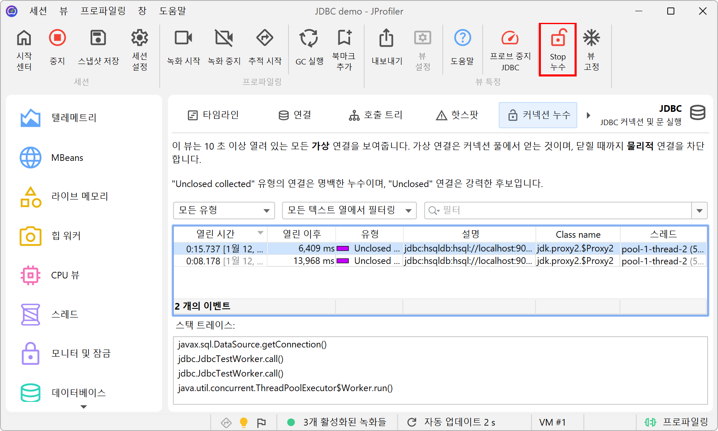Click the 자동 업데이트 2 s status button
This screenshot has height=431, width=718.
coord(452,422)
